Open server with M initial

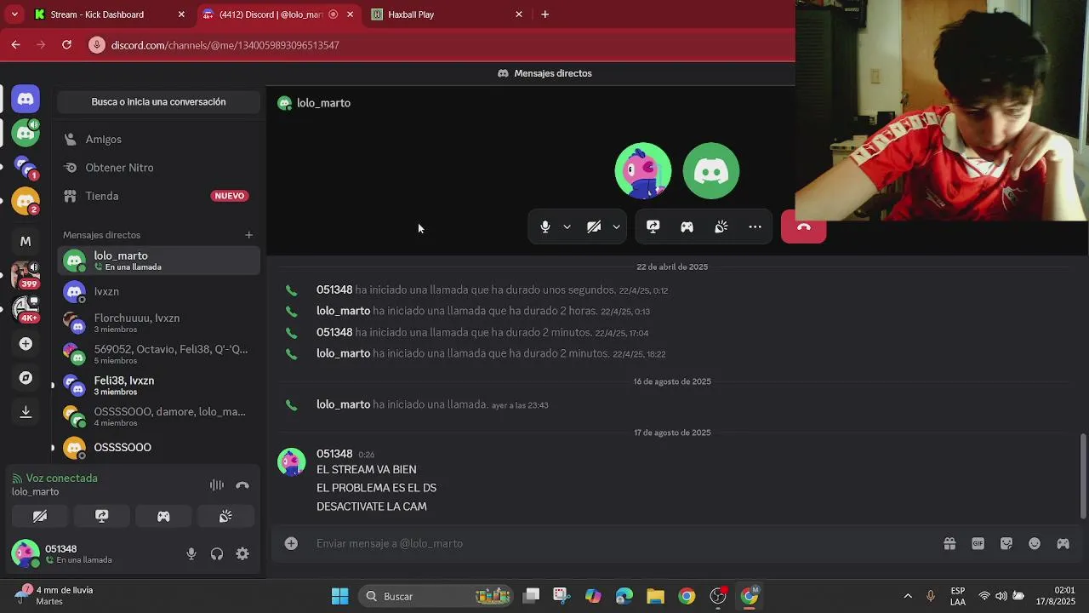click(26, 242)
